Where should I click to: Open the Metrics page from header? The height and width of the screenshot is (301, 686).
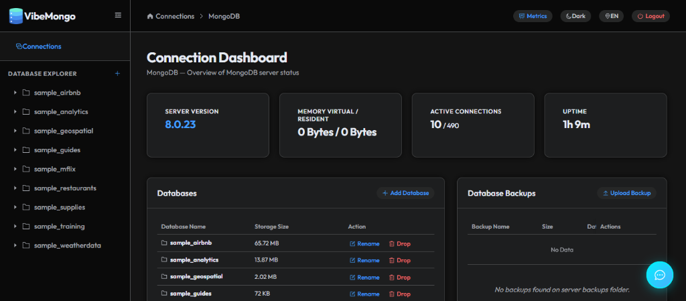533,16
